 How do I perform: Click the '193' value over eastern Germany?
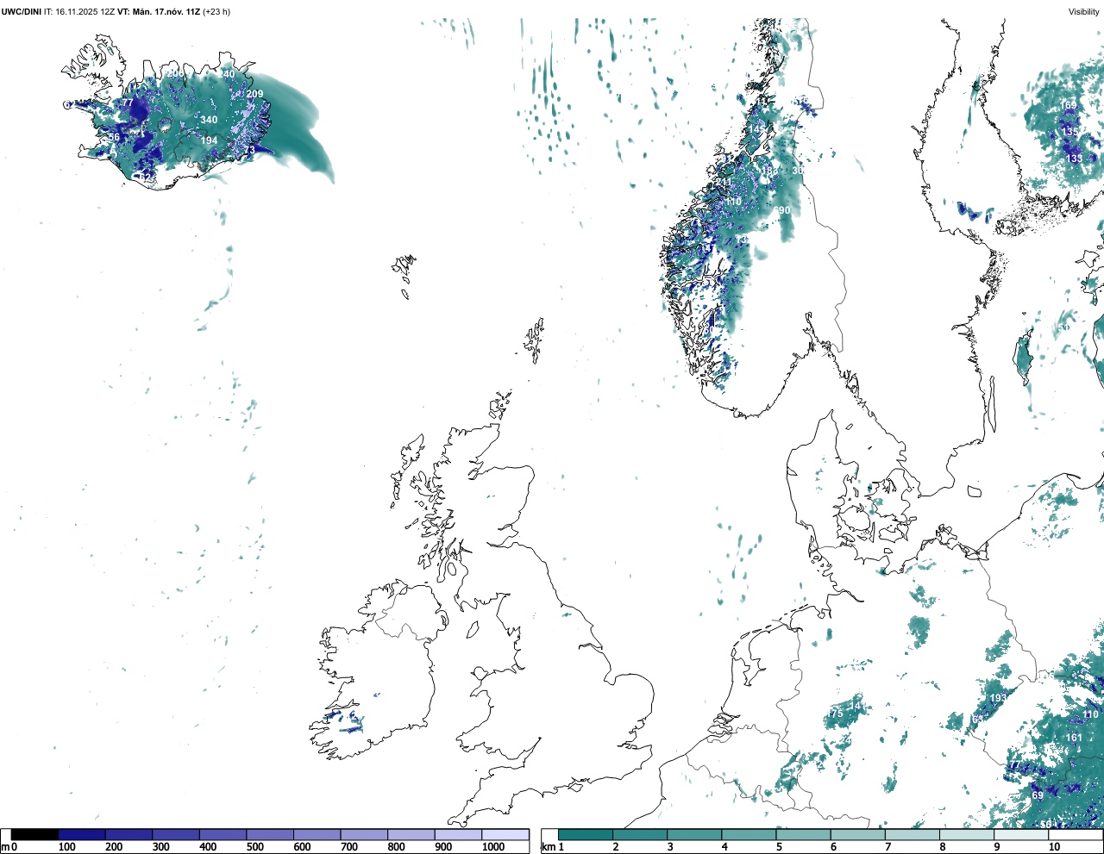pos(998,698)
